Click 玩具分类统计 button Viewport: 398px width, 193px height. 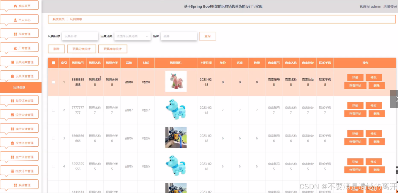[82, 49]
